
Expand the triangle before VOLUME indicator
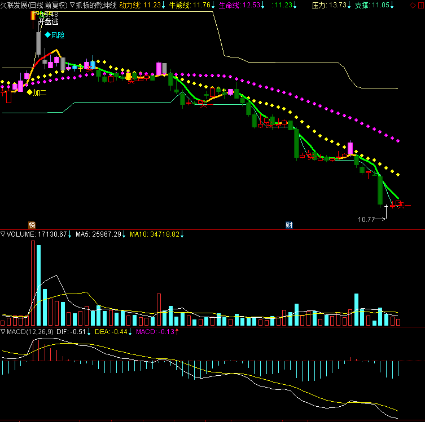click(3, 234)
